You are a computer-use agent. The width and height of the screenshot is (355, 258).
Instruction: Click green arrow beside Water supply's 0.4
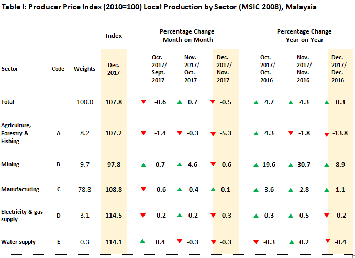click(x=143, y=241)
